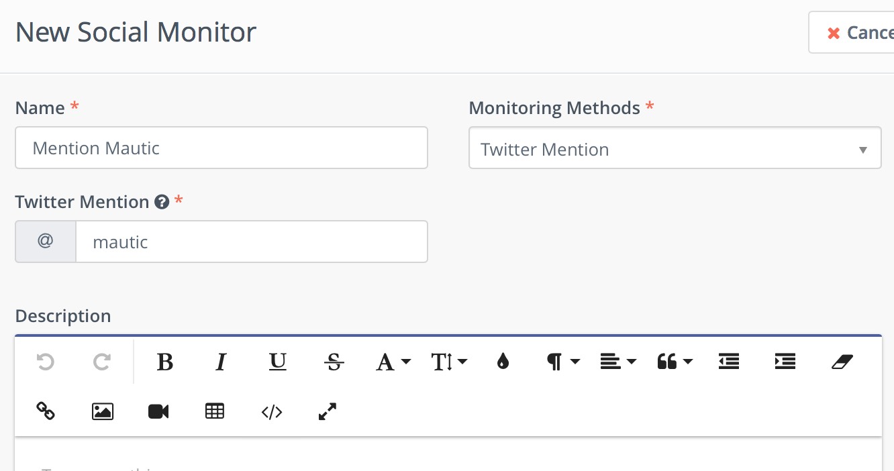The width and height of the screenshot is (894, 471).
Task: Open the text alignment dropdown
Action: (618, 362)
